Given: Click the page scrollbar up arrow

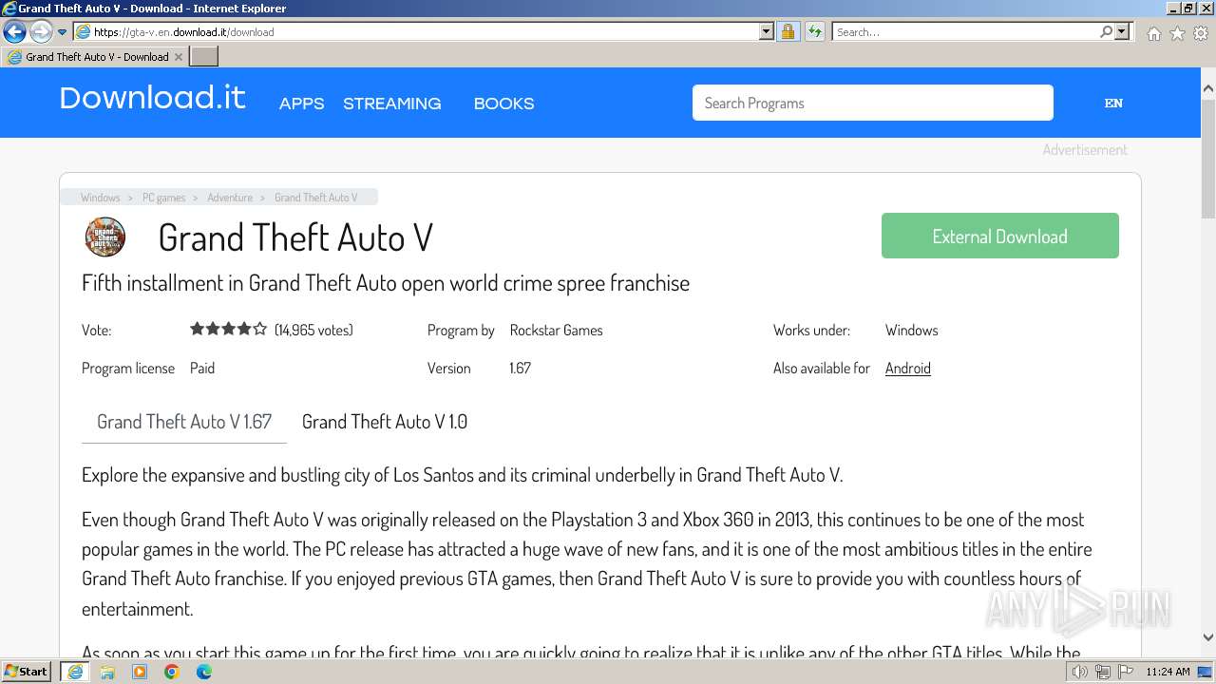Looking at the screenshot, I should click(1207, 88).
